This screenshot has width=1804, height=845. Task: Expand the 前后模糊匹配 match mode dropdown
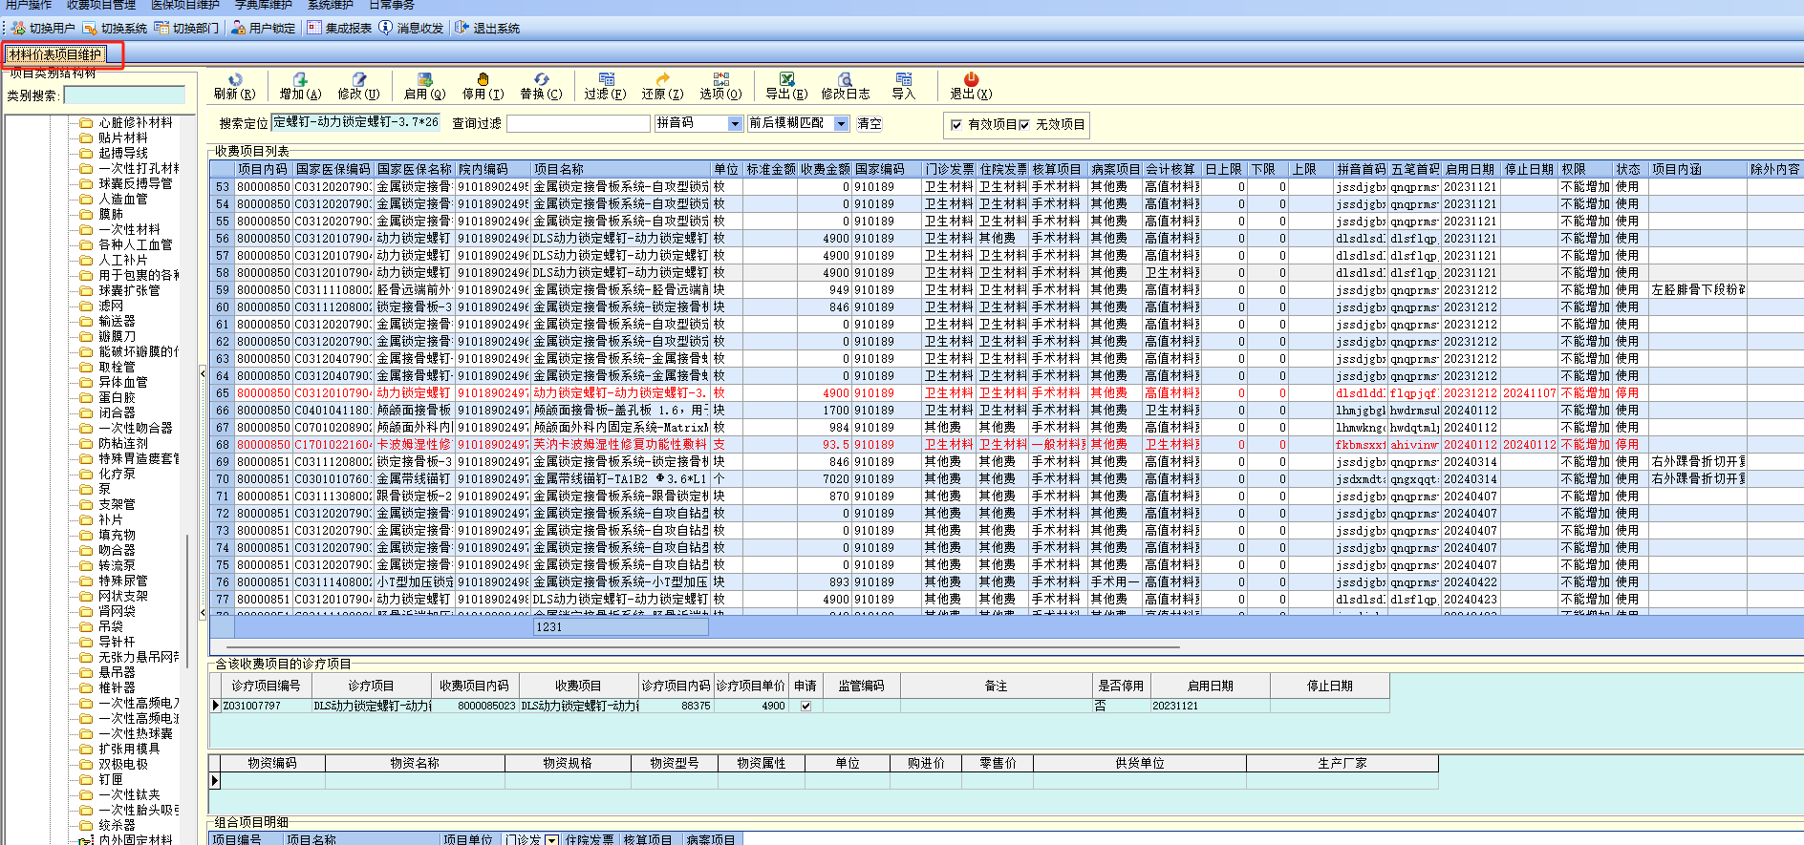point(841,124)
